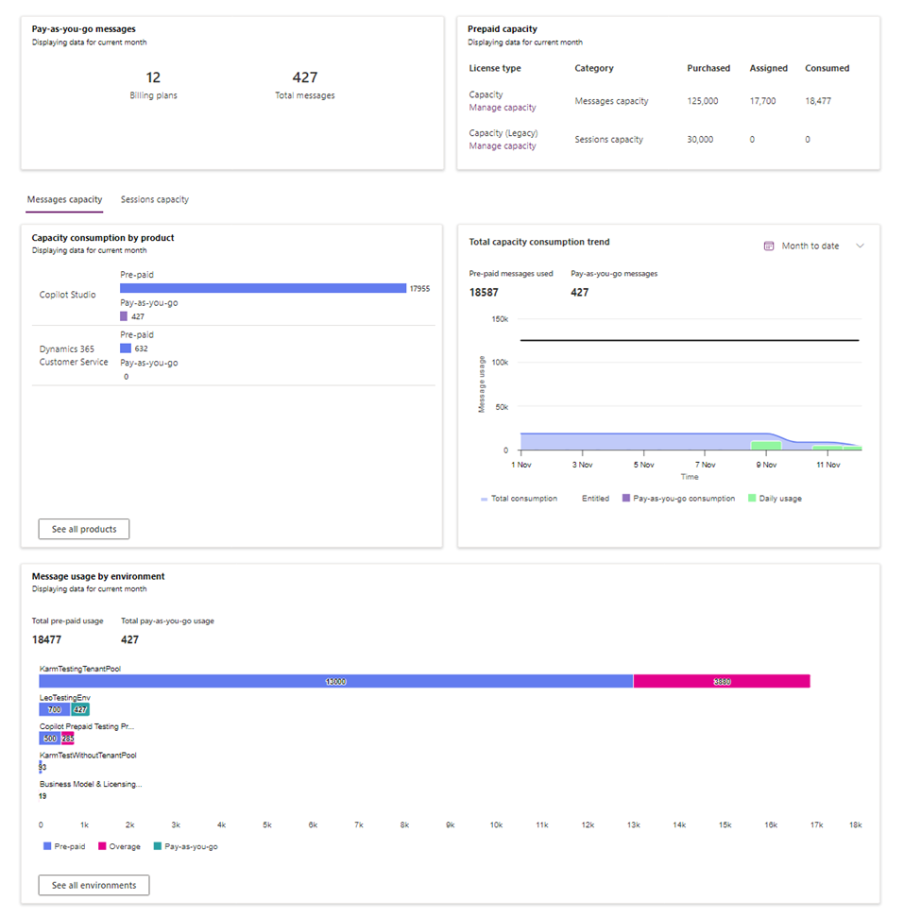Select the Business Model & Licensing environment label
Viewport: 921px width, 918px height.
[x=91, y=784]
